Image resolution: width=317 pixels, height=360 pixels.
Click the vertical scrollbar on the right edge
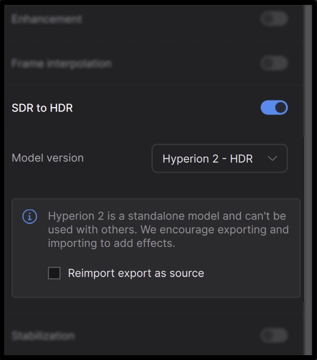308,180
